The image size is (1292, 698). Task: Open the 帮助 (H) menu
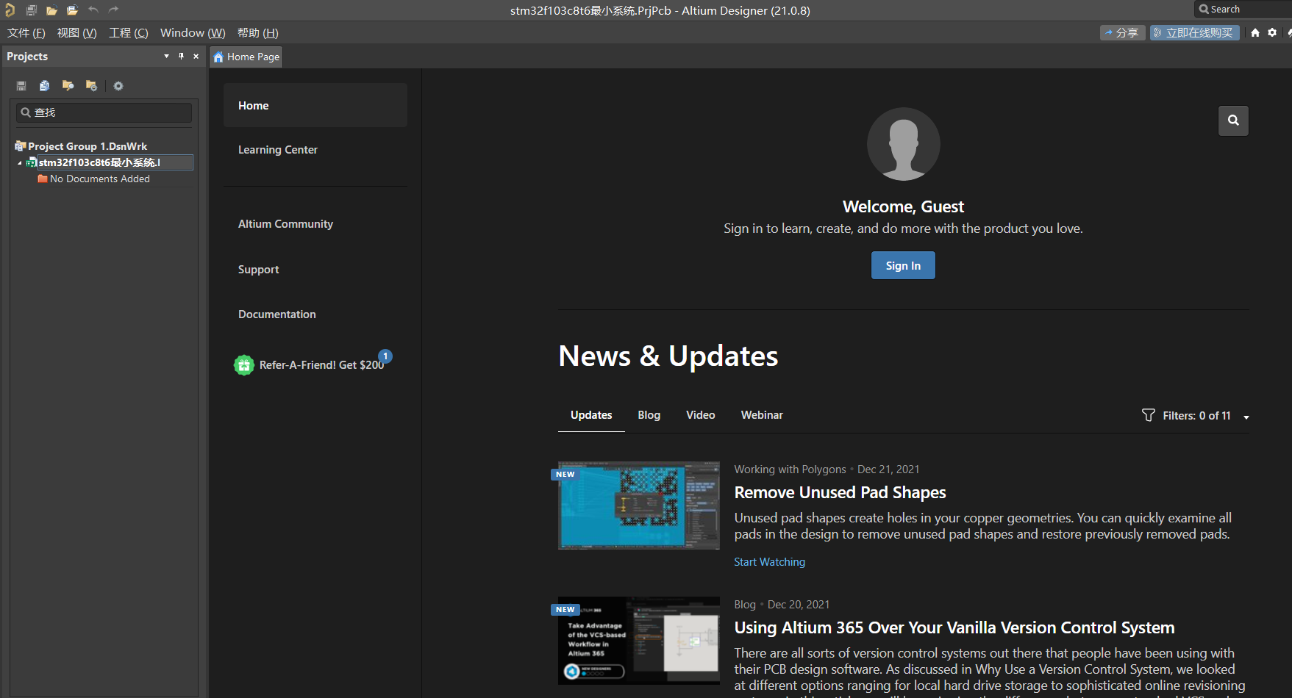click(258, 33)
